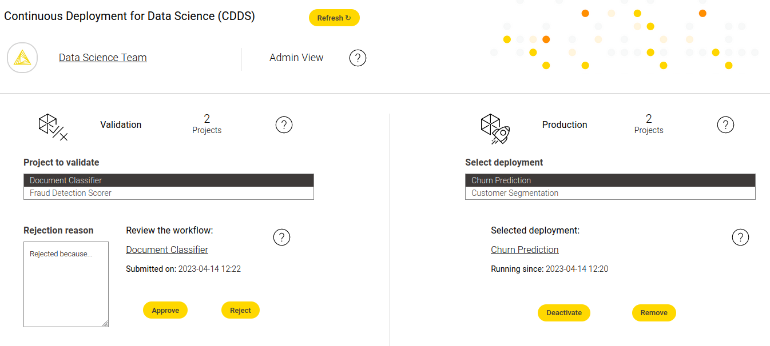The width and height of the screenshot is (770, 346).
Task: Select Document Classifier in project list
Action: (x=168, y=180)
